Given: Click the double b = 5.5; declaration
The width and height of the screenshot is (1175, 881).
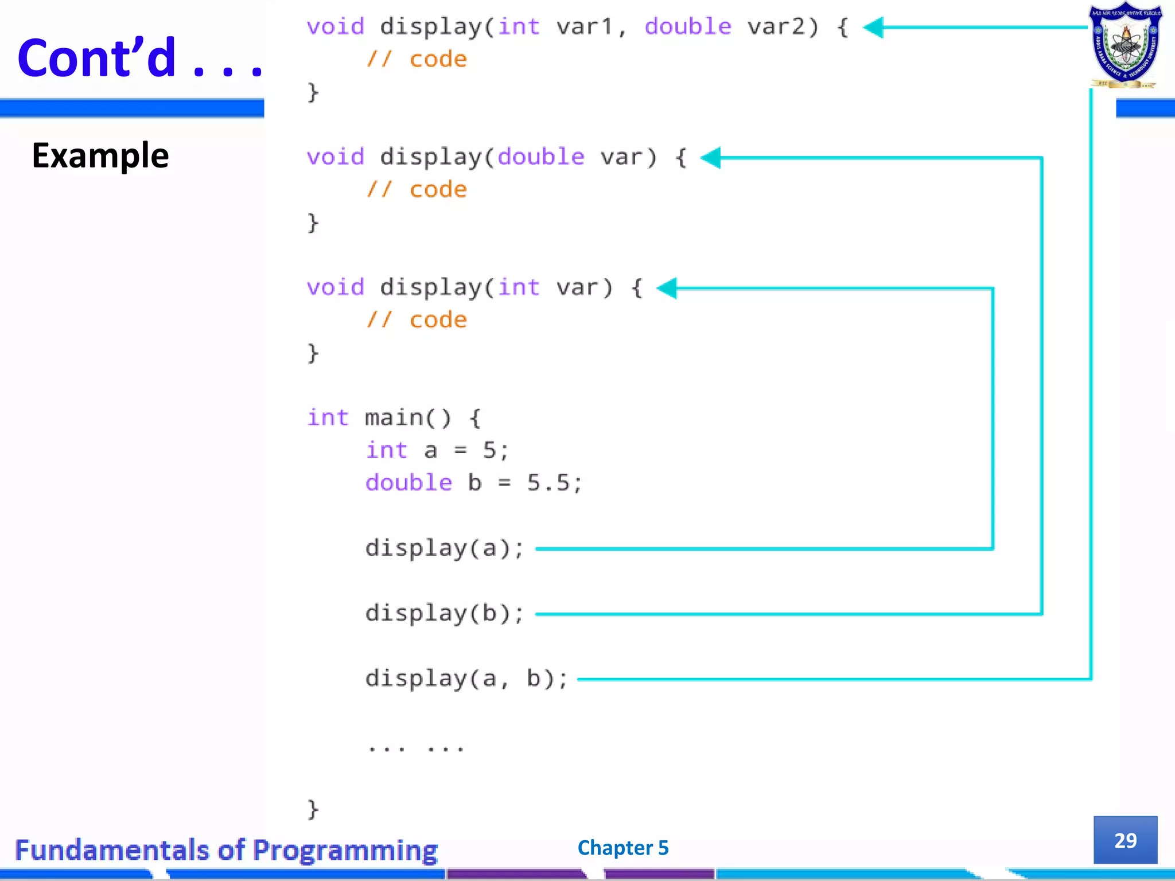Looking at the screenshot, I should click(474, 483).
